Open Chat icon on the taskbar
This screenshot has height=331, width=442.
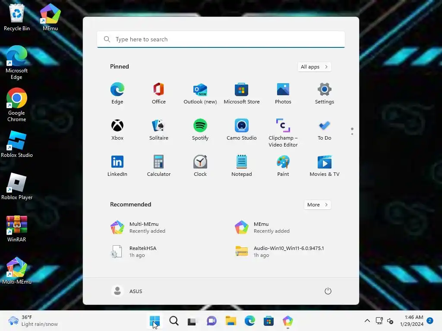212,321
